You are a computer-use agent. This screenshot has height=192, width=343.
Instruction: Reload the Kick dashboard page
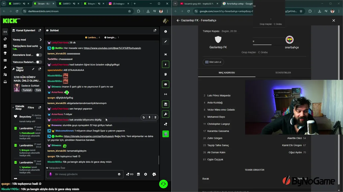click(x=17, y=11)
